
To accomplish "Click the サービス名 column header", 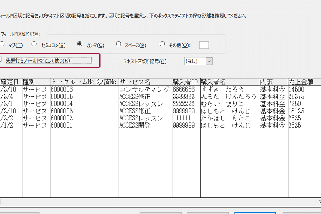I will (136, 82).
